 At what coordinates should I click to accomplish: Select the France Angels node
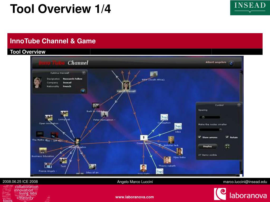coord(48,165)
